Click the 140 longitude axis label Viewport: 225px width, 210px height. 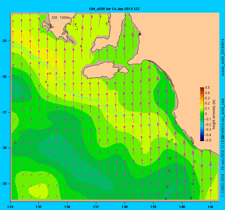pyautogui.click(x=182, y=207)
